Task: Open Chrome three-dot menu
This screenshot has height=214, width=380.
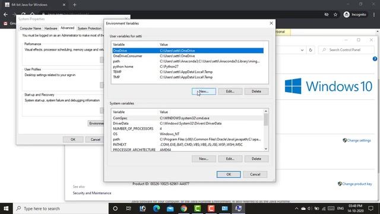Action: click(374, 14)
